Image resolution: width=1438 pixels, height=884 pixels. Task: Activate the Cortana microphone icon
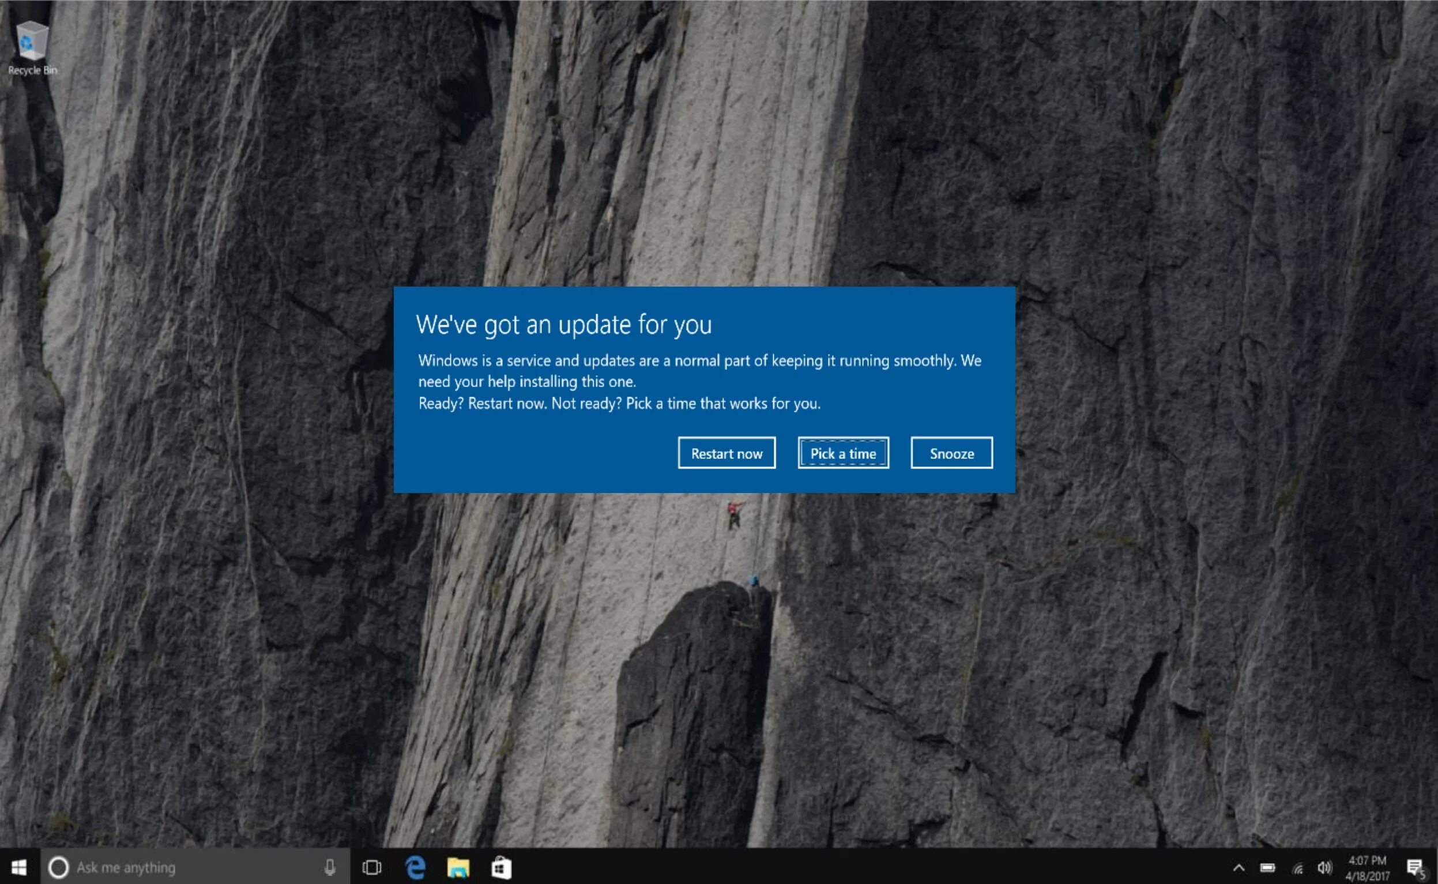tap(330, 868)
